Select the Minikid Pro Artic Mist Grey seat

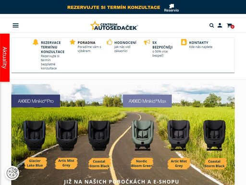coord(67,135)
